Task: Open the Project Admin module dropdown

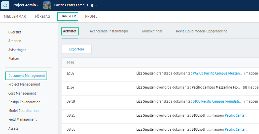Action: pyautogui.click(x=25, y=5)
